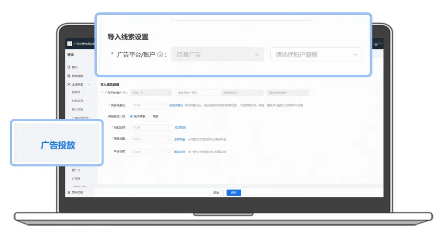Click info icon beside 广告平台/账户 in enlarged callout
Viewport: 445px width, 237px height.
tap(160, 54)
